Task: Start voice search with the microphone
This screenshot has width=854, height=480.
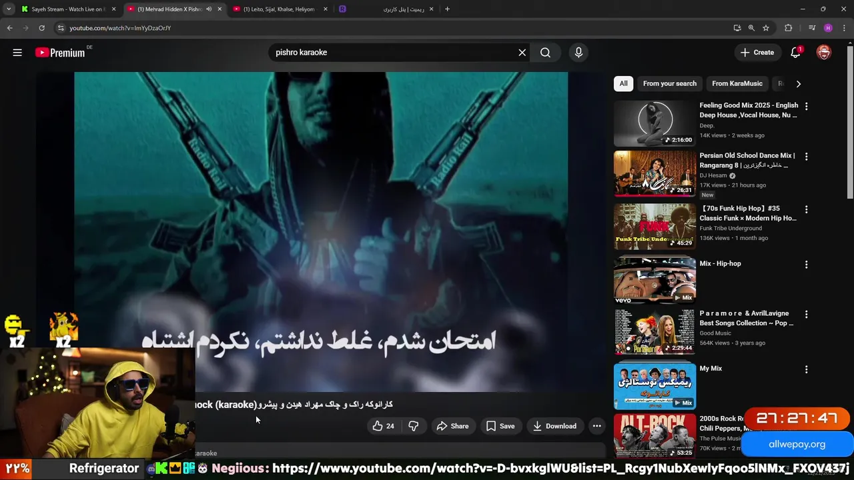Action: (x=578, y=53)
